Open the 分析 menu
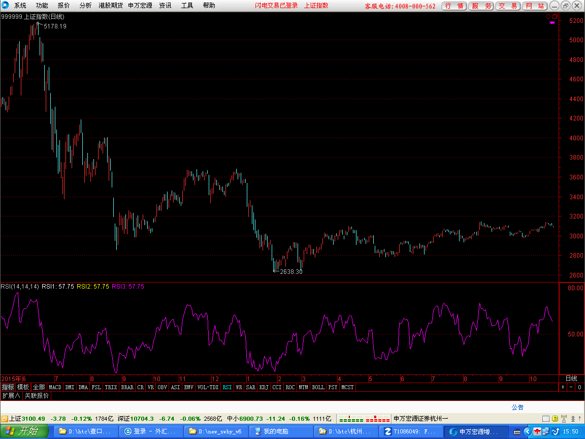Screen dimensions: 585x439 [x=85, y=6]
